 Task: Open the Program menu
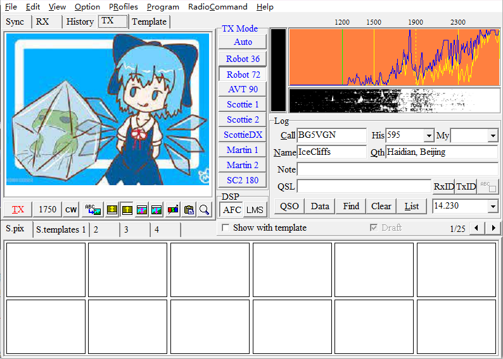(x=163, y=7)
